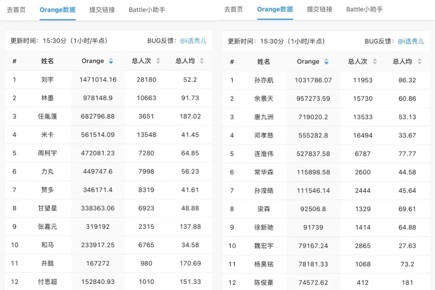
Task: Select name 井胧 row
Action: [x=48, y=263]
